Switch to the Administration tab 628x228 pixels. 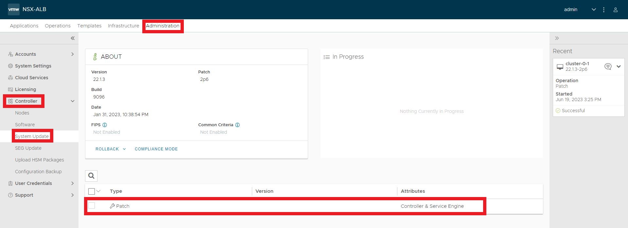click(163, 26)
